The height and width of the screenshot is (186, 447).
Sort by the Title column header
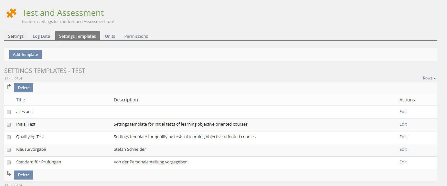click(21, 100)
